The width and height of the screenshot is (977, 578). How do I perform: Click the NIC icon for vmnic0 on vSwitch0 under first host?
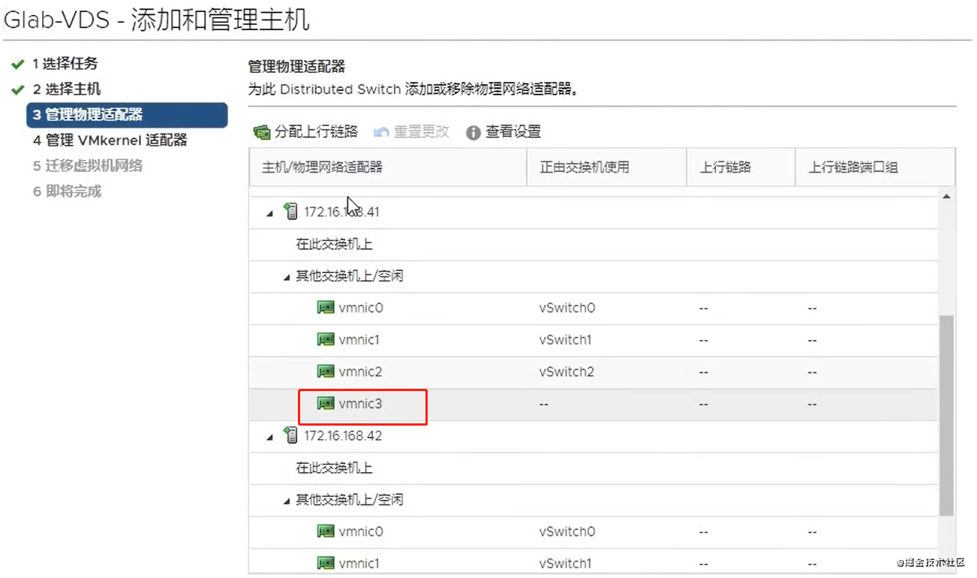[x=326, y=308]
